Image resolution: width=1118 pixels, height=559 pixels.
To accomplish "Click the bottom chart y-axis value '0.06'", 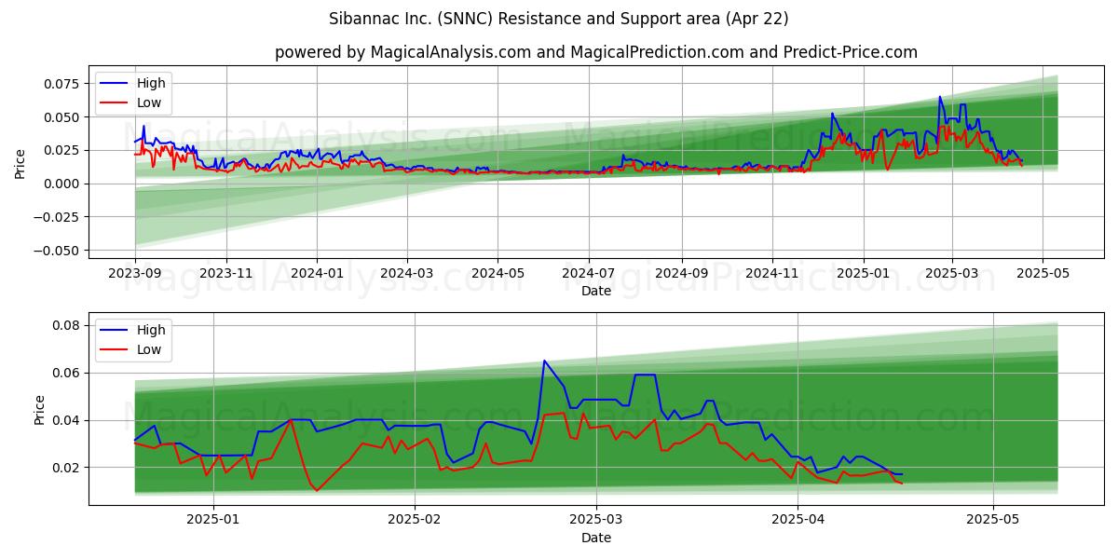I will point(68,373).
